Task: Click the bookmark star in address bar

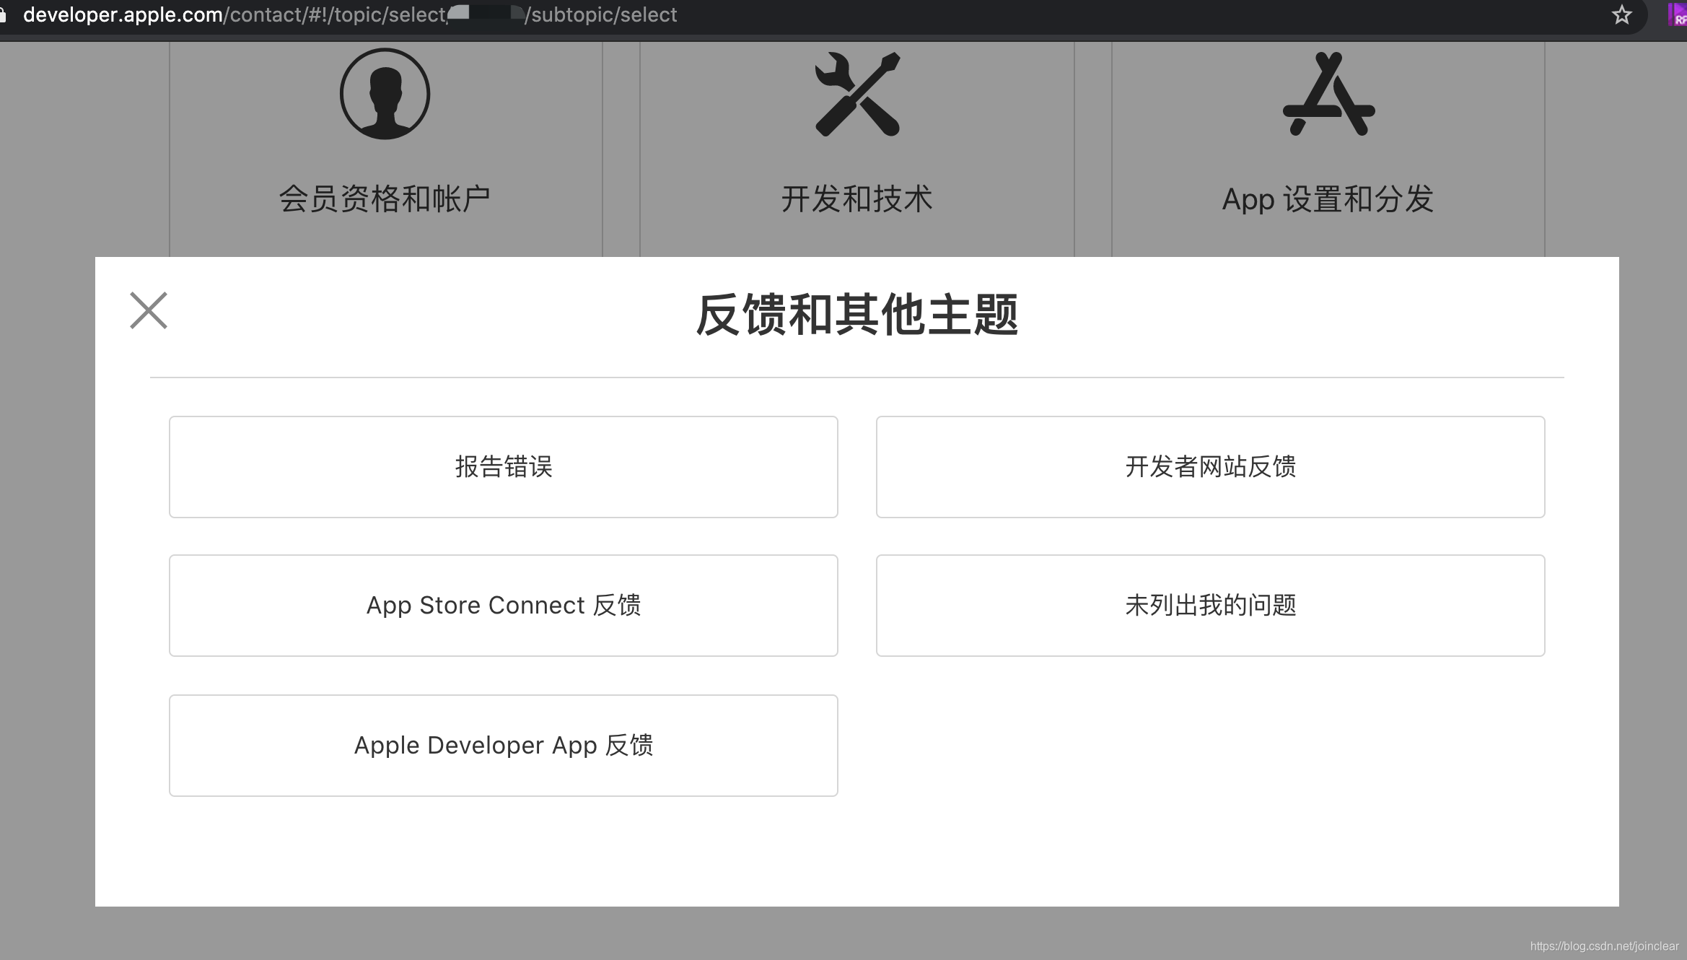Action: (1621, 14)
